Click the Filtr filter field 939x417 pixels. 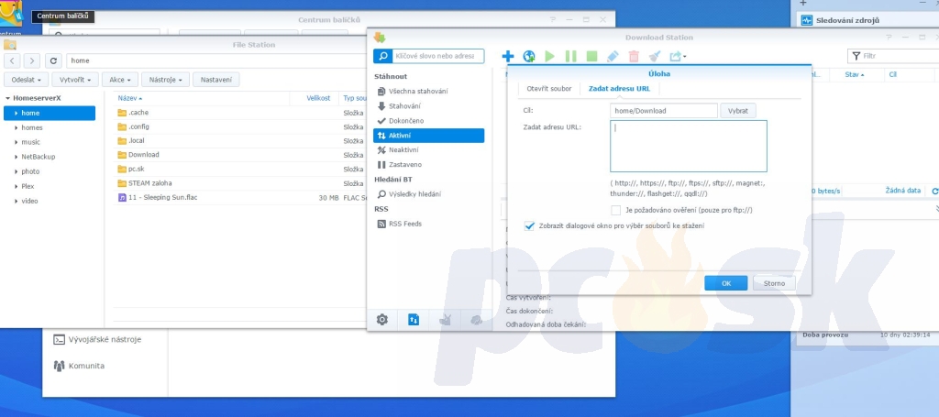pos(893,56)
